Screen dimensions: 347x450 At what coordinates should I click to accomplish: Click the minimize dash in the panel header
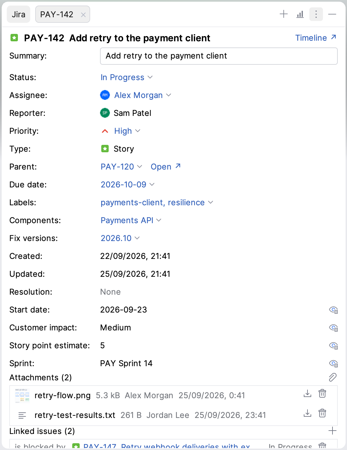pos(332,14)
